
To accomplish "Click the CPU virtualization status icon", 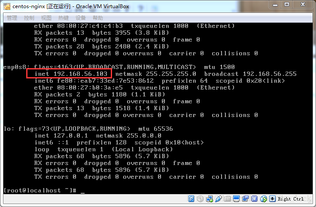I will pos(255,199).
